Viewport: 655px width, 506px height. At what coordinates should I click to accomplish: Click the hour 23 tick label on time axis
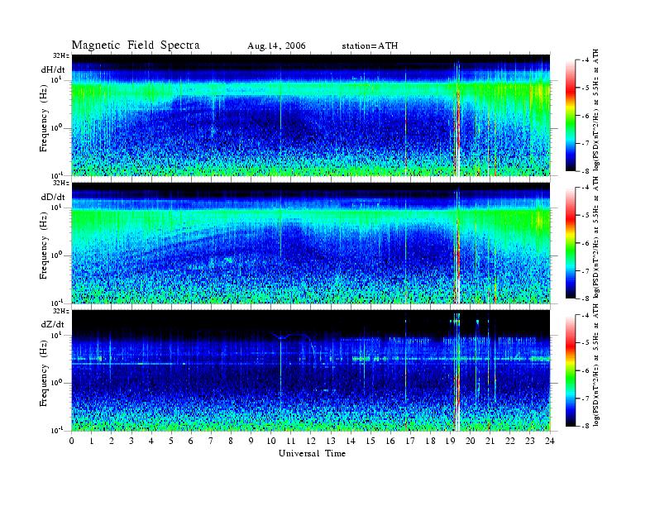(529, 441)
